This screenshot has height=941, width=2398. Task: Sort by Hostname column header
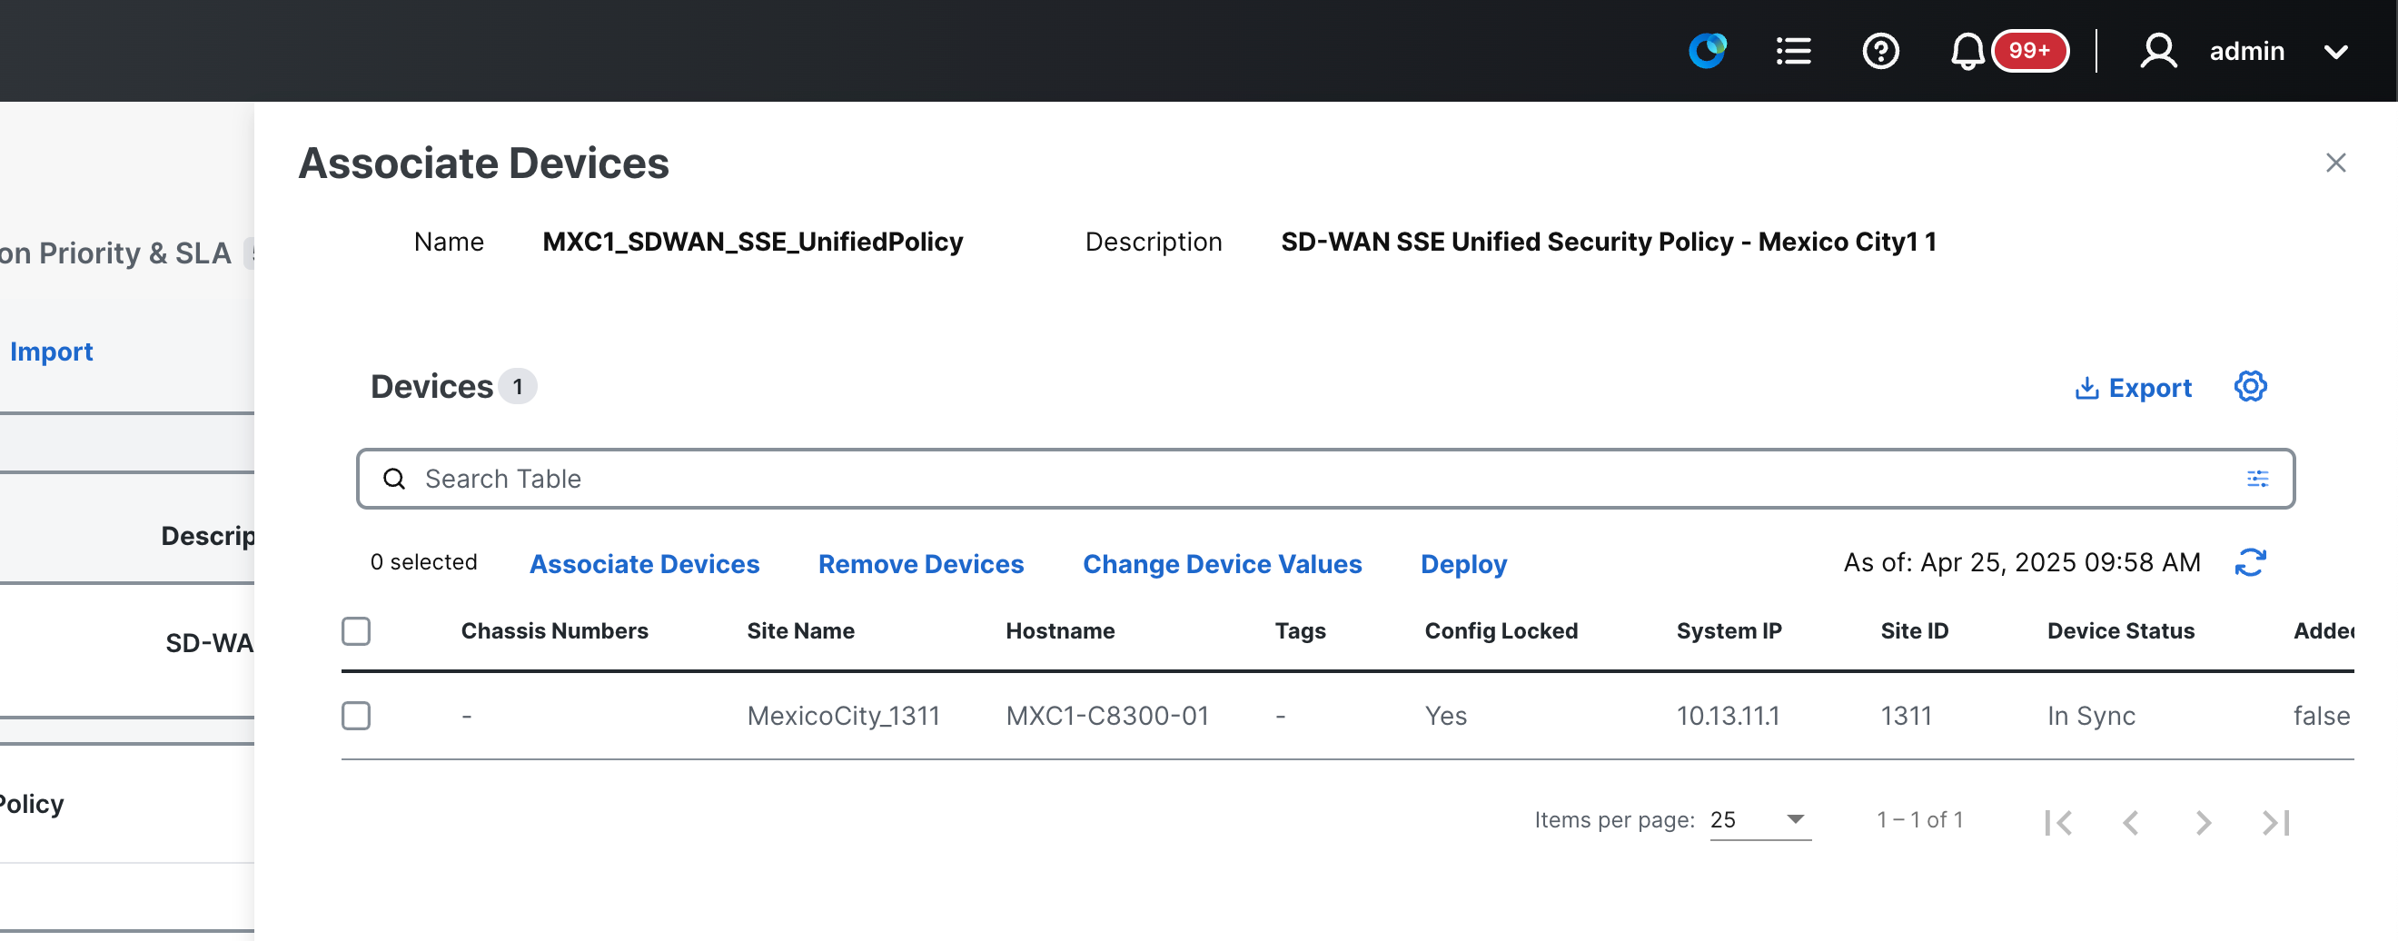pyautogui.click(x=1059, y=630)
